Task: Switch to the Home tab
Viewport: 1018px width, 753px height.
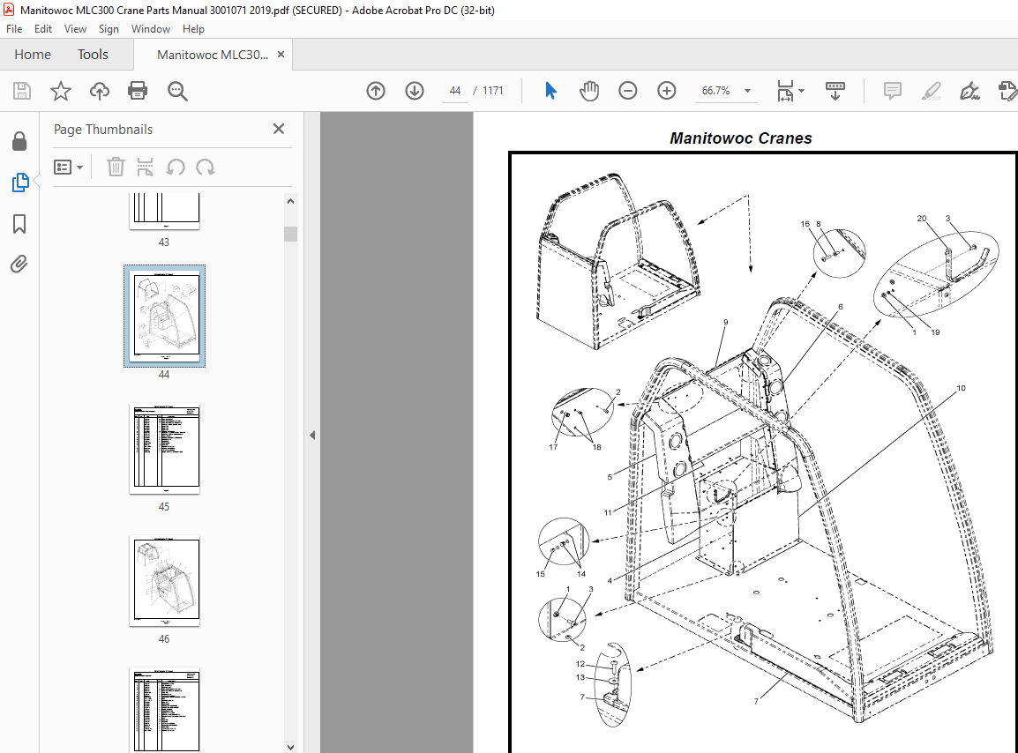Action: pos(33,55)
